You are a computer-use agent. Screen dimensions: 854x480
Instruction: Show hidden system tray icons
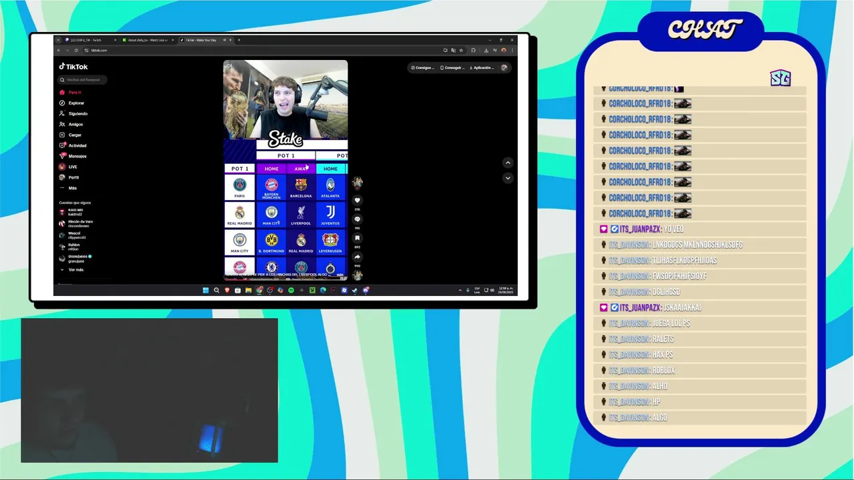point(460,290)
